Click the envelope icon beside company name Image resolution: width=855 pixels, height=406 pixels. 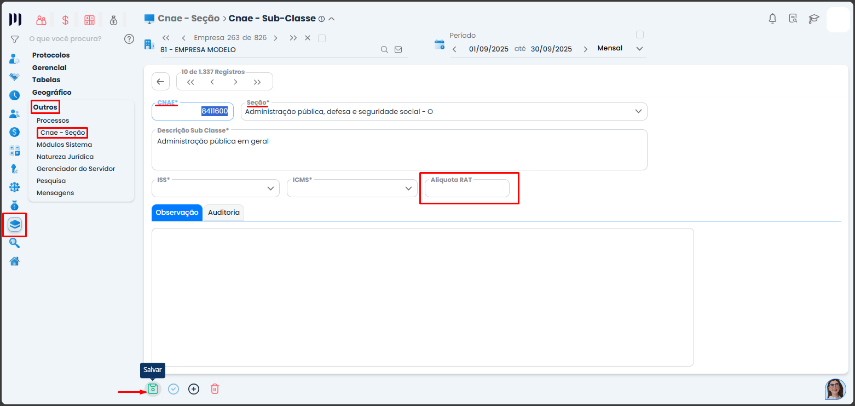(398, 49)
